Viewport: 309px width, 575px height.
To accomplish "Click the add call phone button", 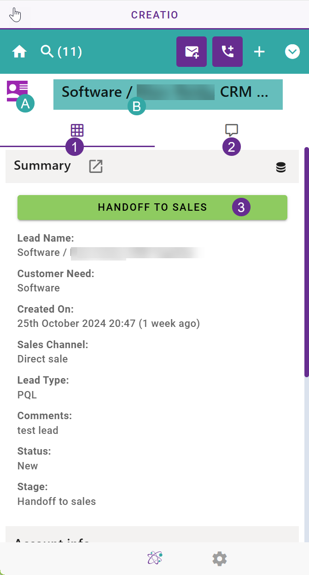I will pyautogui.click(x=227, y=52).
